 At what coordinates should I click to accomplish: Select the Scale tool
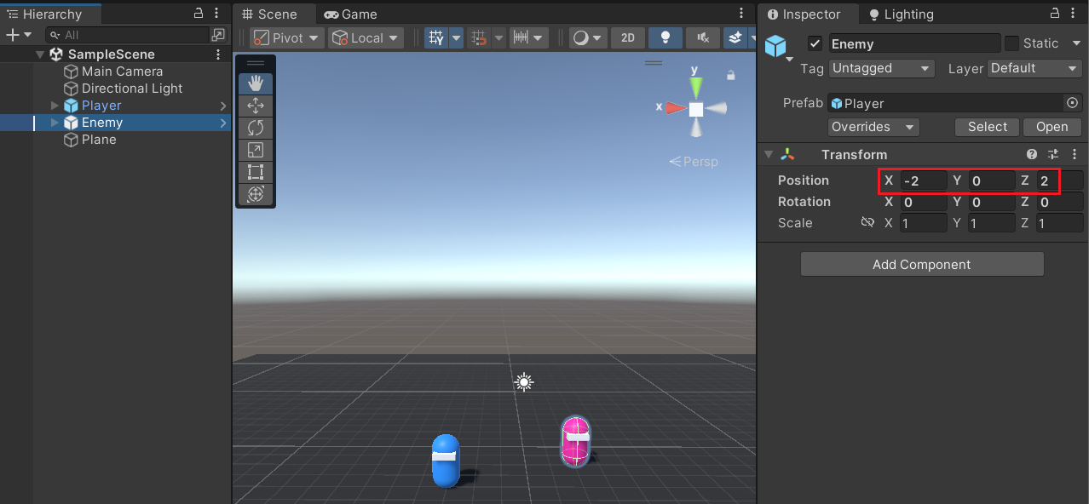256,150
